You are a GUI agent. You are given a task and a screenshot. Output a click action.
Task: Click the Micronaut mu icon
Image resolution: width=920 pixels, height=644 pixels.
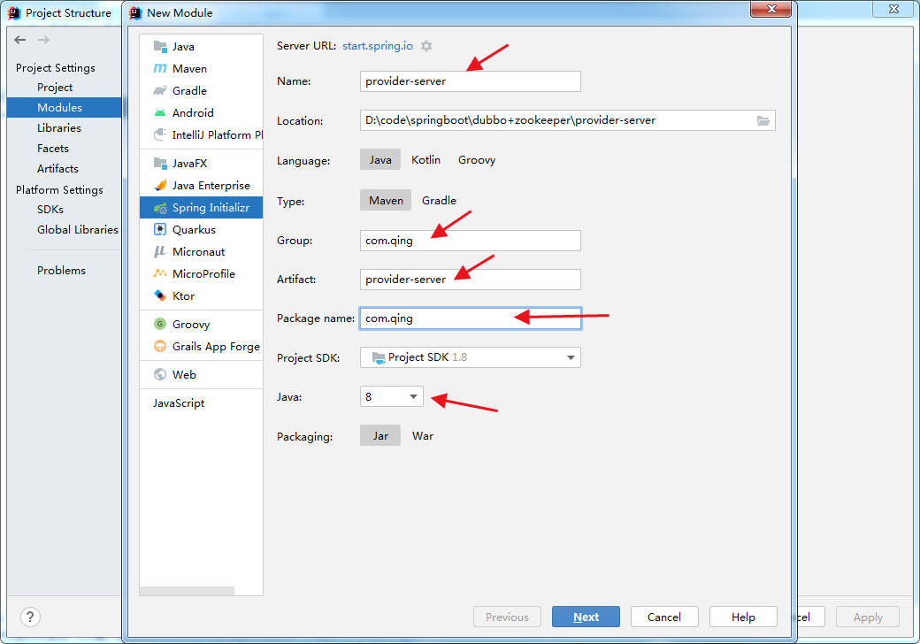(159, 251)
